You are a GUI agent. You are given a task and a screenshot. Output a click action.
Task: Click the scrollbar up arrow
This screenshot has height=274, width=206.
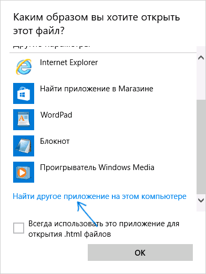tap(201, 58)
